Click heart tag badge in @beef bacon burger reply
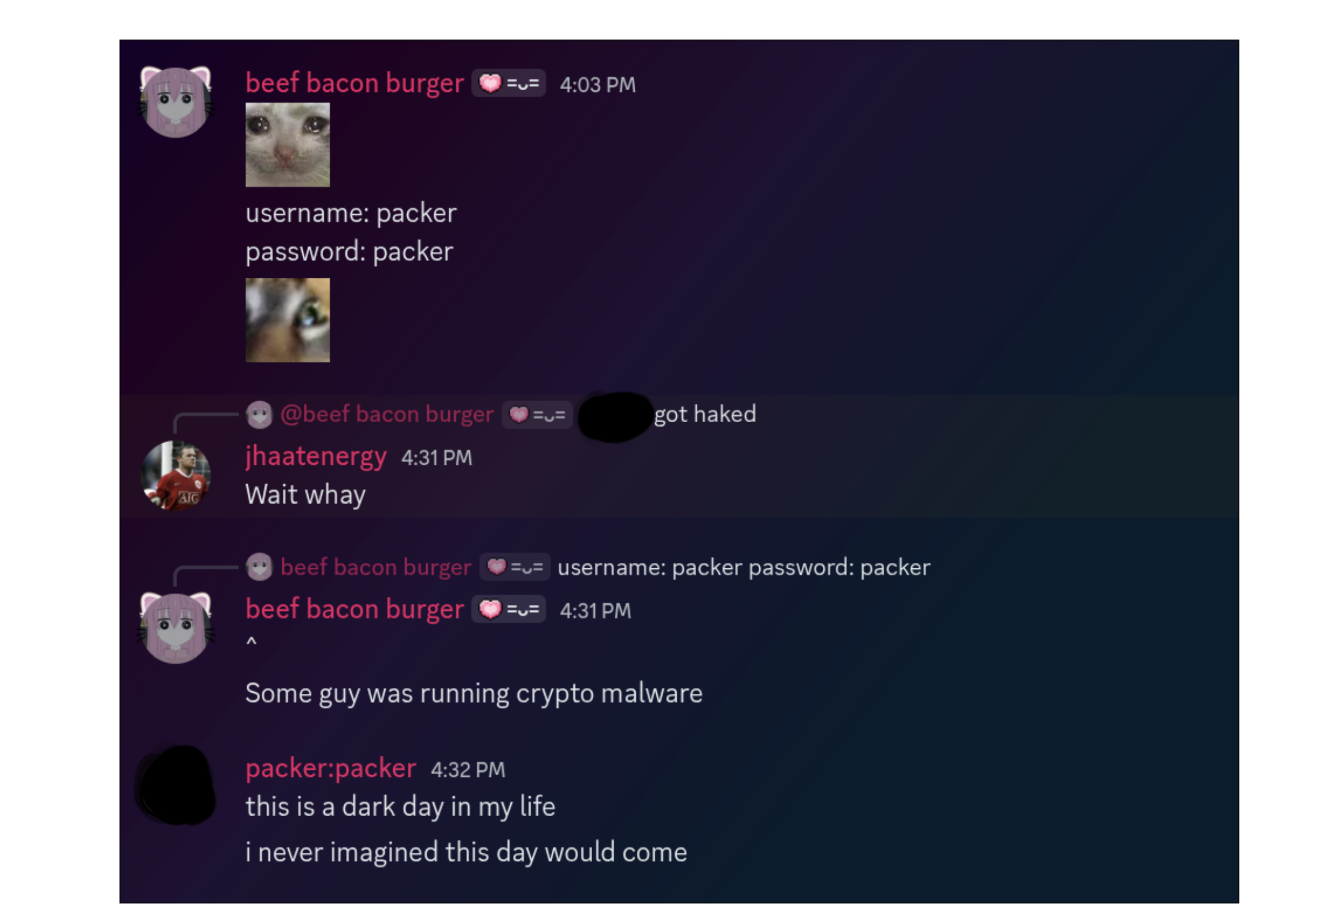The image size is (1339, 923). (x=537, y=415)
